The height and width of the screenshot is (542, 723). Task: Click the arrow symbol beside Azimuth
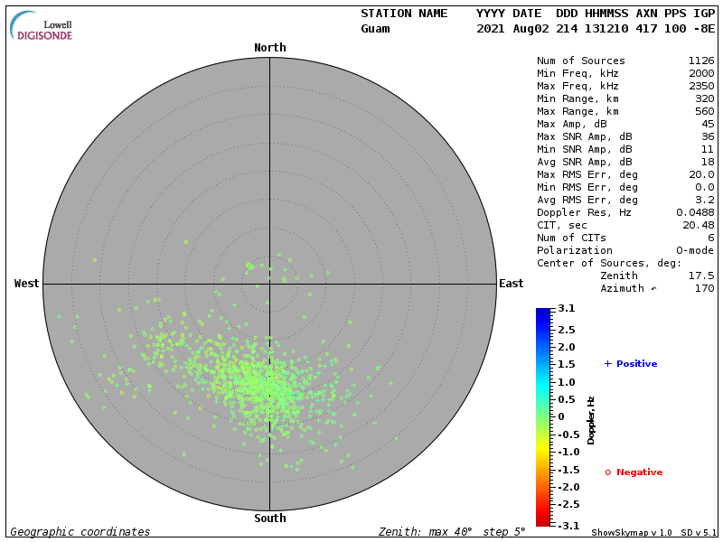click(x=653, y=288)
